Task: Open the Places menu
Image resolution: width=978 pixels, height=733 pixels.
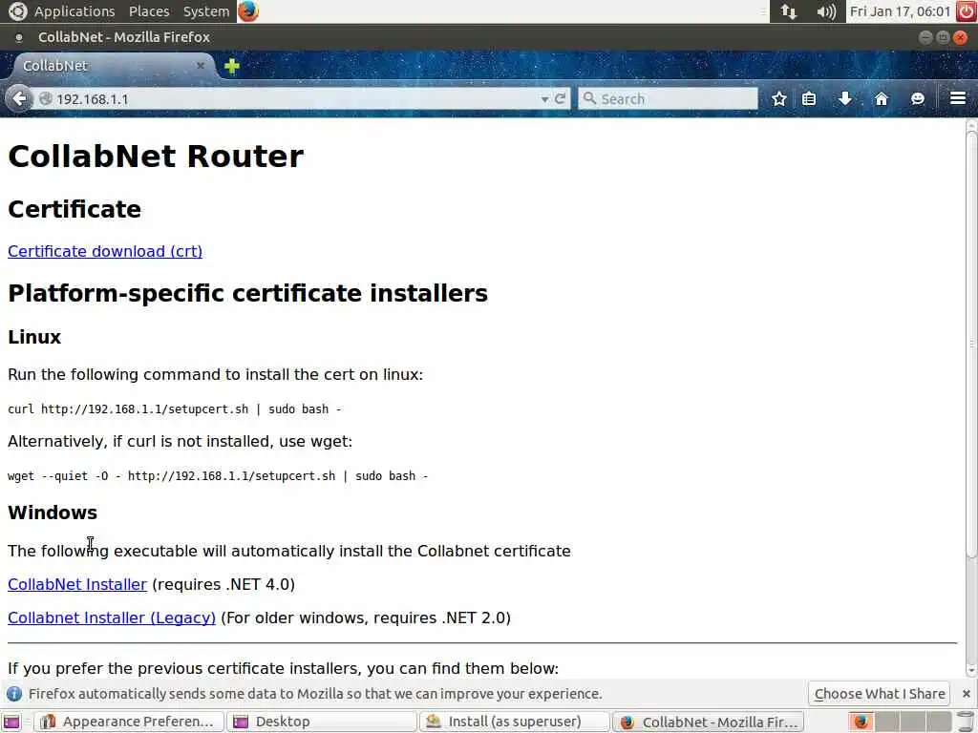Action: [x=149, y=11]
